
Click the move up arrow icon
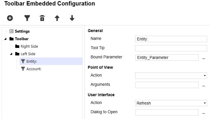click(x=57, y=18)
